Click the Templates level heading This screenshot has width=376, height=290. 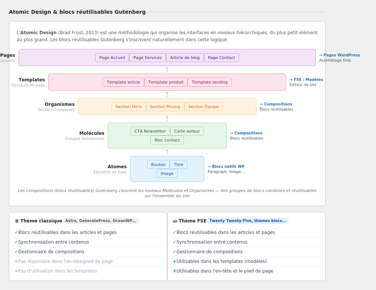point(32,79)
